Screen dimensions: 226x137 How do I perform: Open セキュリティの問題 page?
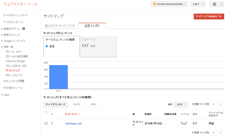14,81
